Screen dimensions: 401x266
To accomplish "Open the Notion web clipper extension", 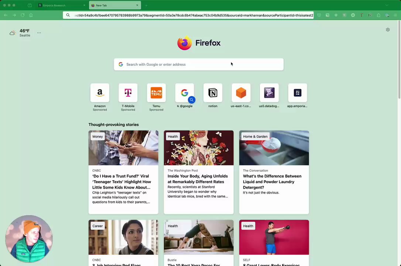I will point(370,15).
